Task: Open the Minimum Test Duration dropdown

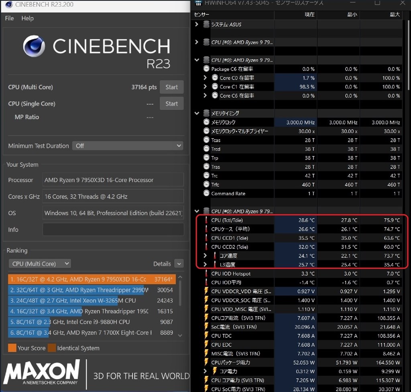Action: (x=128, y=146)
